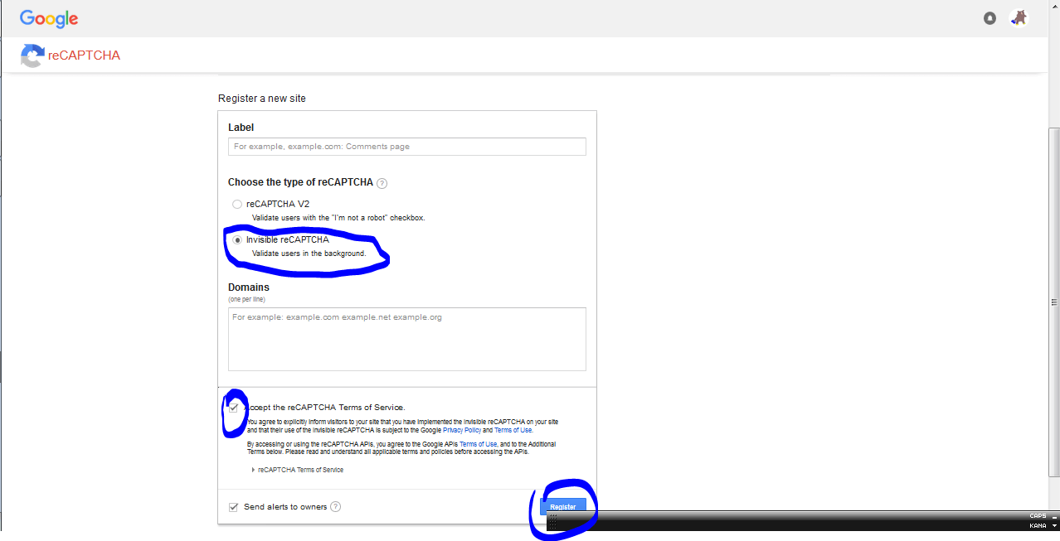The height and width of the screenshot is (541, 1060).
Task: Open Terms of Use link after Privacy Policy
Action: point(513,431)
